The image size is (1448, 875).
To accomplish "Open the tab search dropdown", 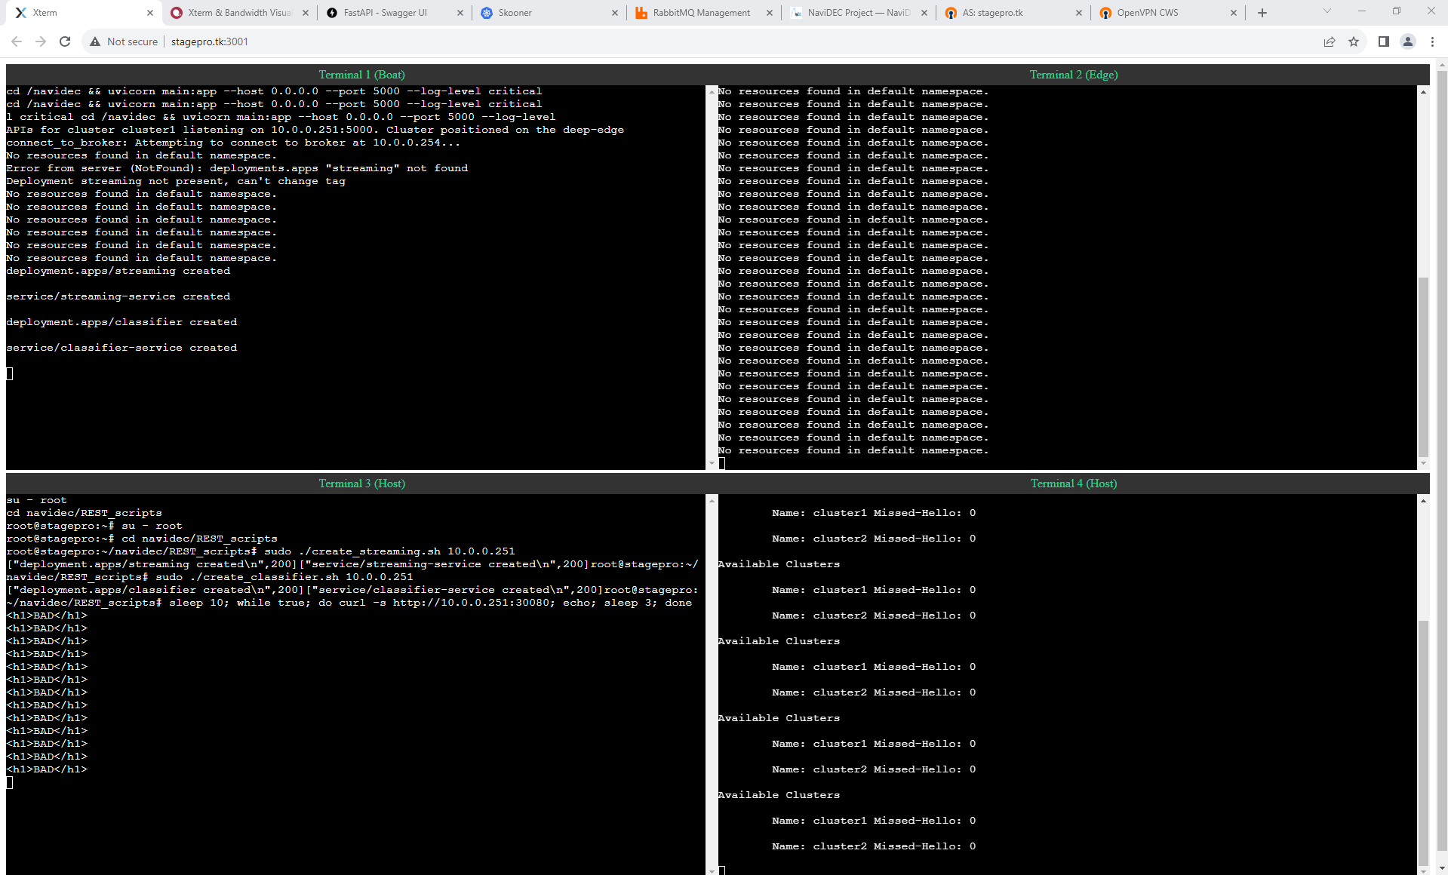I will click(1327, 11).
